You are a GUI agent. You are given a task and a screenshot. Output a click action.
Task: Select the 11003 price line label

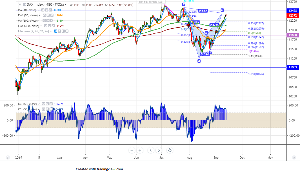(293, 67)
